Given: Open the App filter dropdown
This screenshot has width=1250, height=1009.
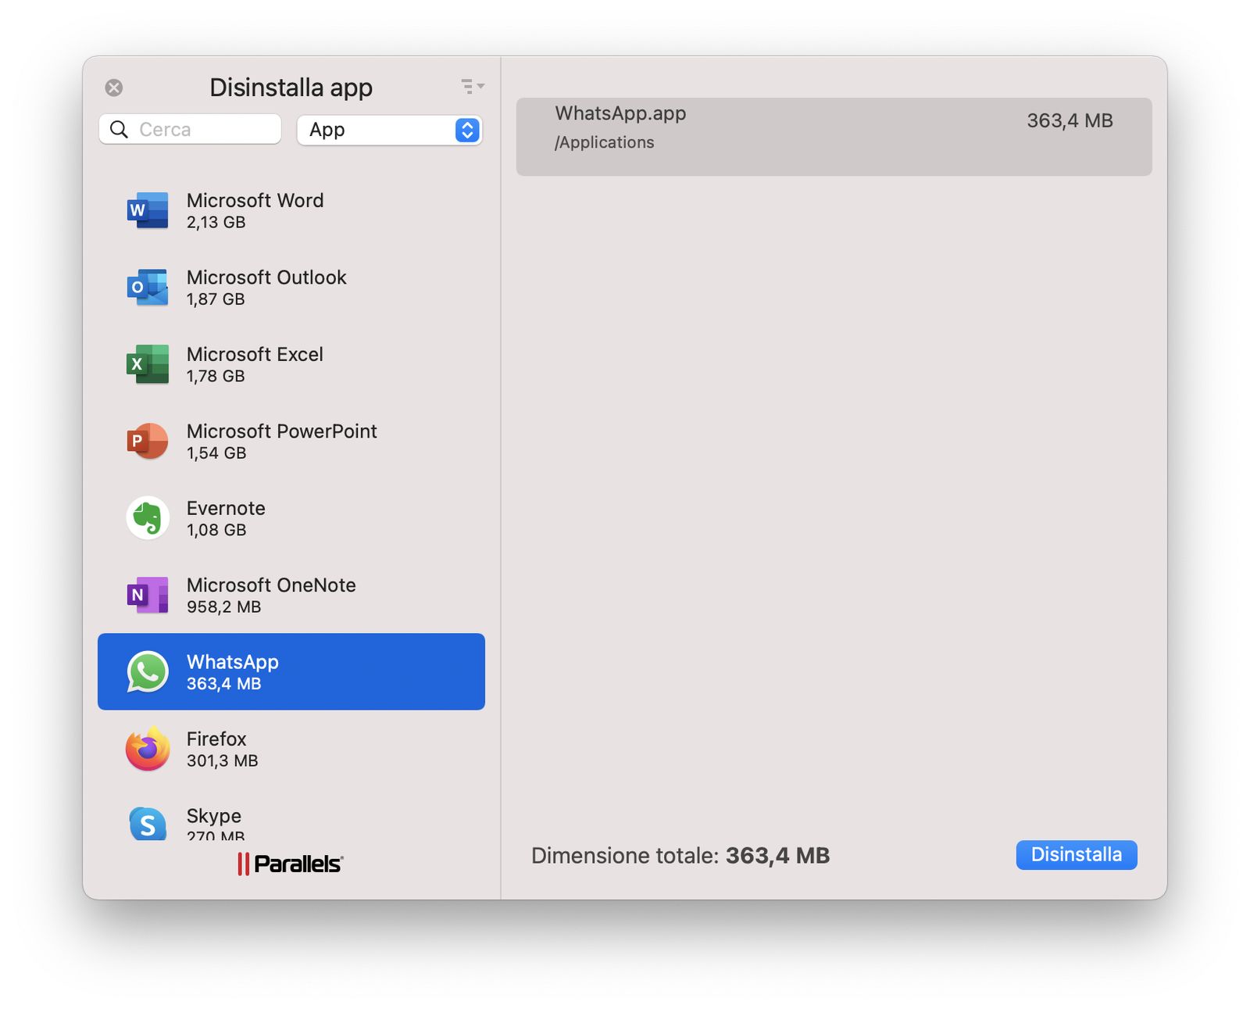Looking at the screenshot, I should [x=389, y=130].
